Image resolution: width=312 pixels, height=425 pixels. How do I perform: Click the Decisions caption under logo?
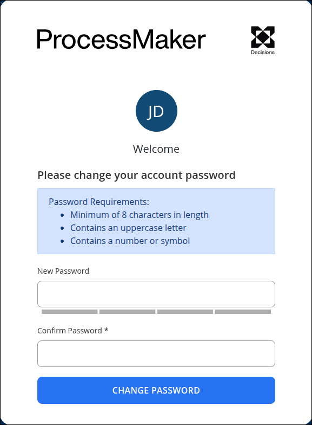click(x=263, y=52)
